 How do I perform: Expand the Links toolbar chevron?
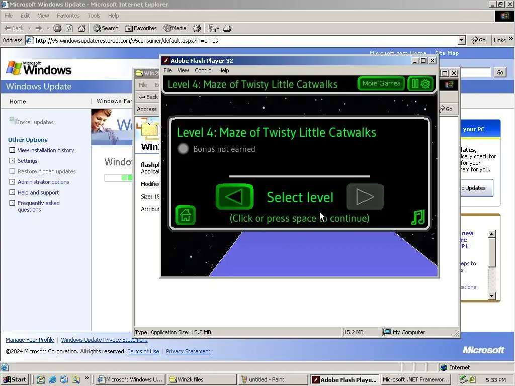coord(511,39)
